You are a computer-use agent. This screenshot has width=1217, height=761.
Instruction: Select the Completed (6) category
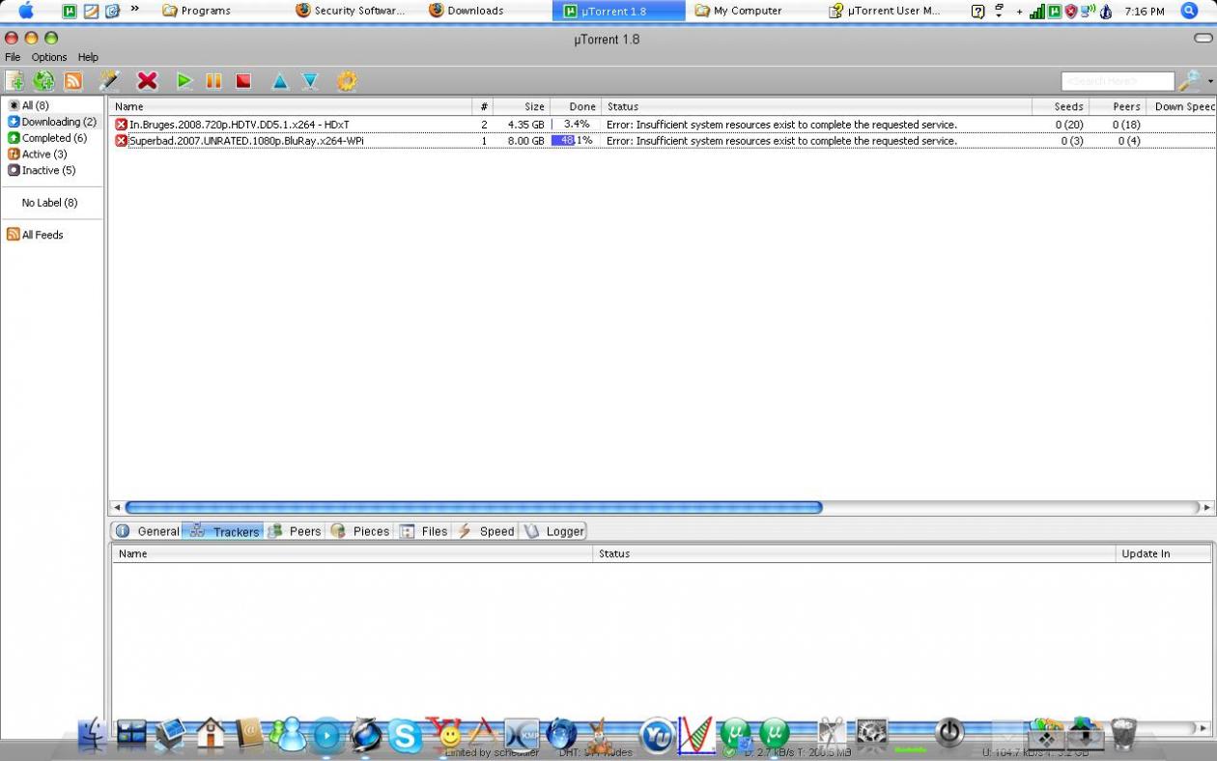coord(47,138)
